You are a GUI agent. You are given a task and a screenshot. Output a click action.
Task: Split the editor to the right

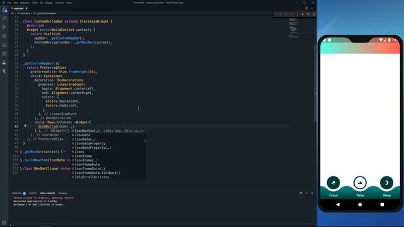click(x=307, y=8)
